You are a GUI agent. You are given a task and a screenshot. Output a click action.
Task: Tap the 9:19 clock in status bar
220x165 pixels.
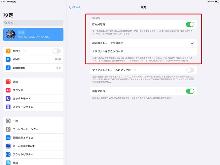coord(3,2)
